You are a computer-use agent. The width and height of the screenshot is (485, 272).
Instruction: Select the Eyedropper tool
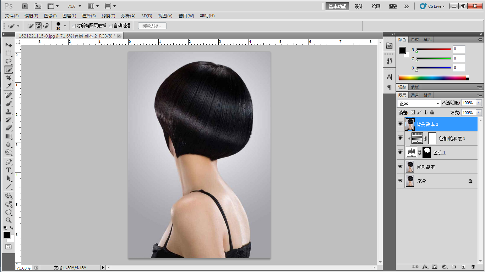coord(9,86)
